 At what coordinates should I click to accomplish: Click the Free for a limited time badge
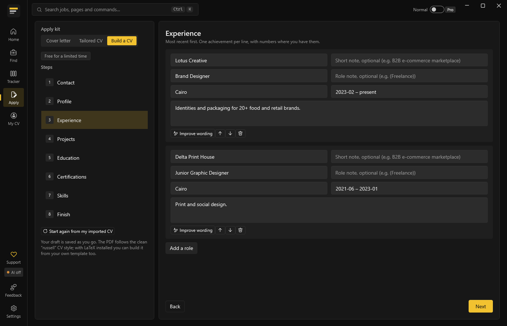[66, 56]
